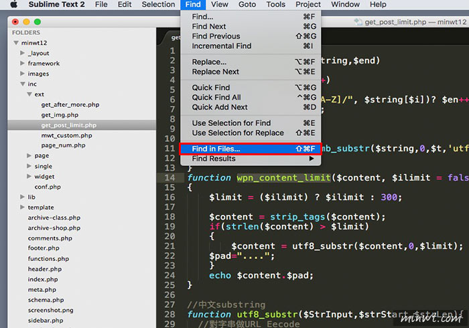This screenshot has height=328, width=469.
Task: Choose Quick Add Next menu entry
Action: pos(251,107)
